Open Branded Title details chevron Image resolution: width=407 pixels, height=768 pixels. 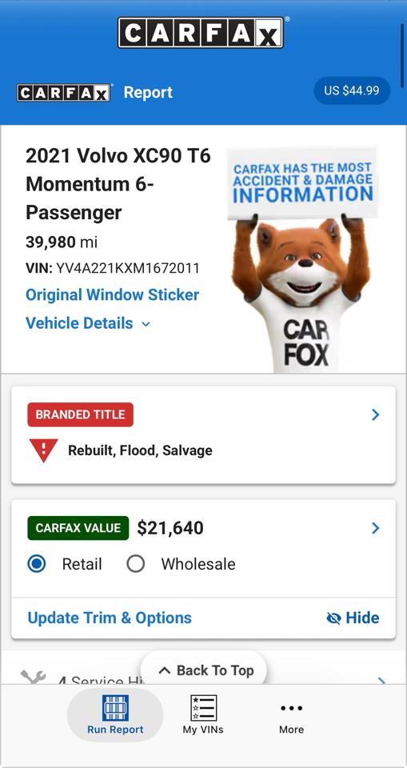click(x=375, y=415)
